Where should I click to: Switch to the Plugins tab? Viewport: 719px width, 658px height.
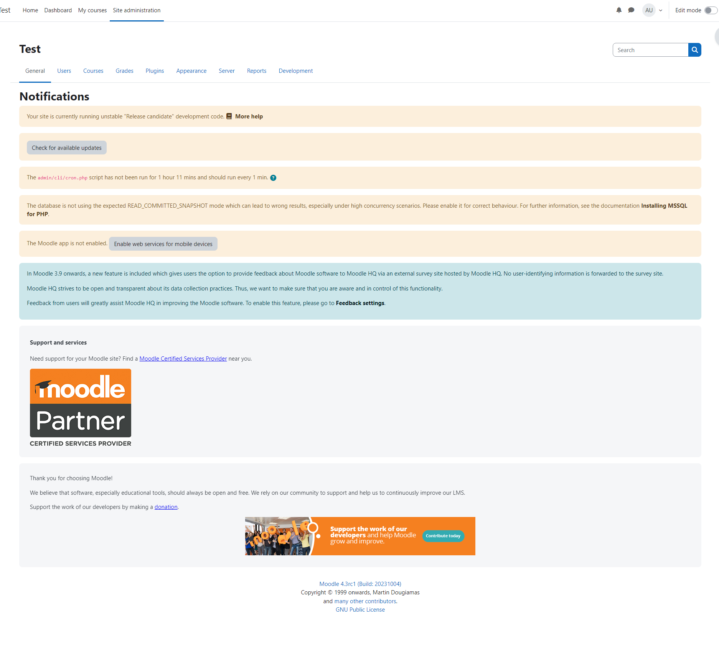tap(155, 71)
